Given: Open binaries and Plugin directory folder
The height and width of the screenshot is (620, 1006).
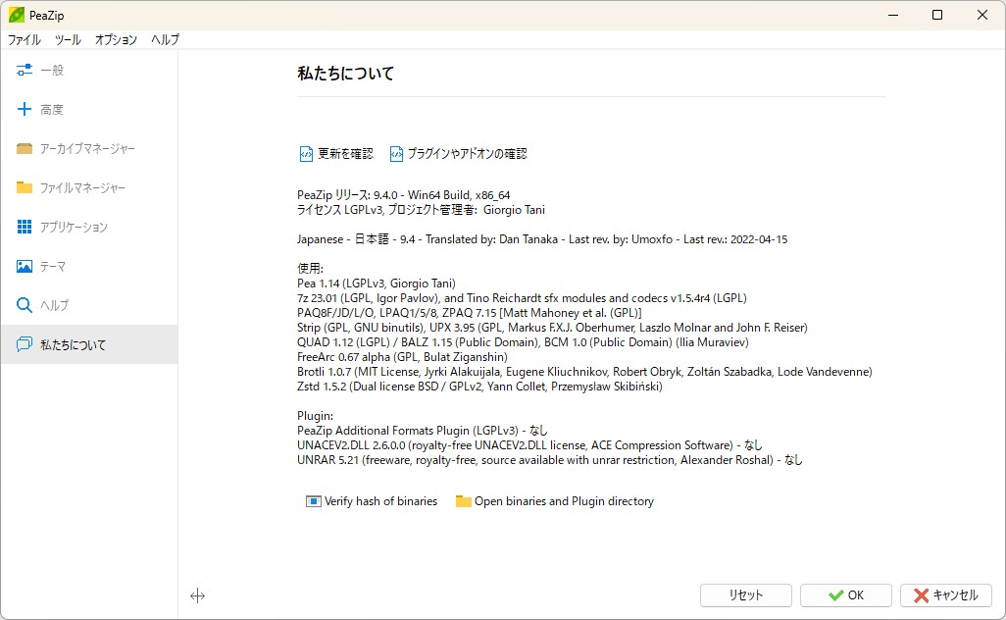Looking at the screenshot, I should [x=463, y=500].
